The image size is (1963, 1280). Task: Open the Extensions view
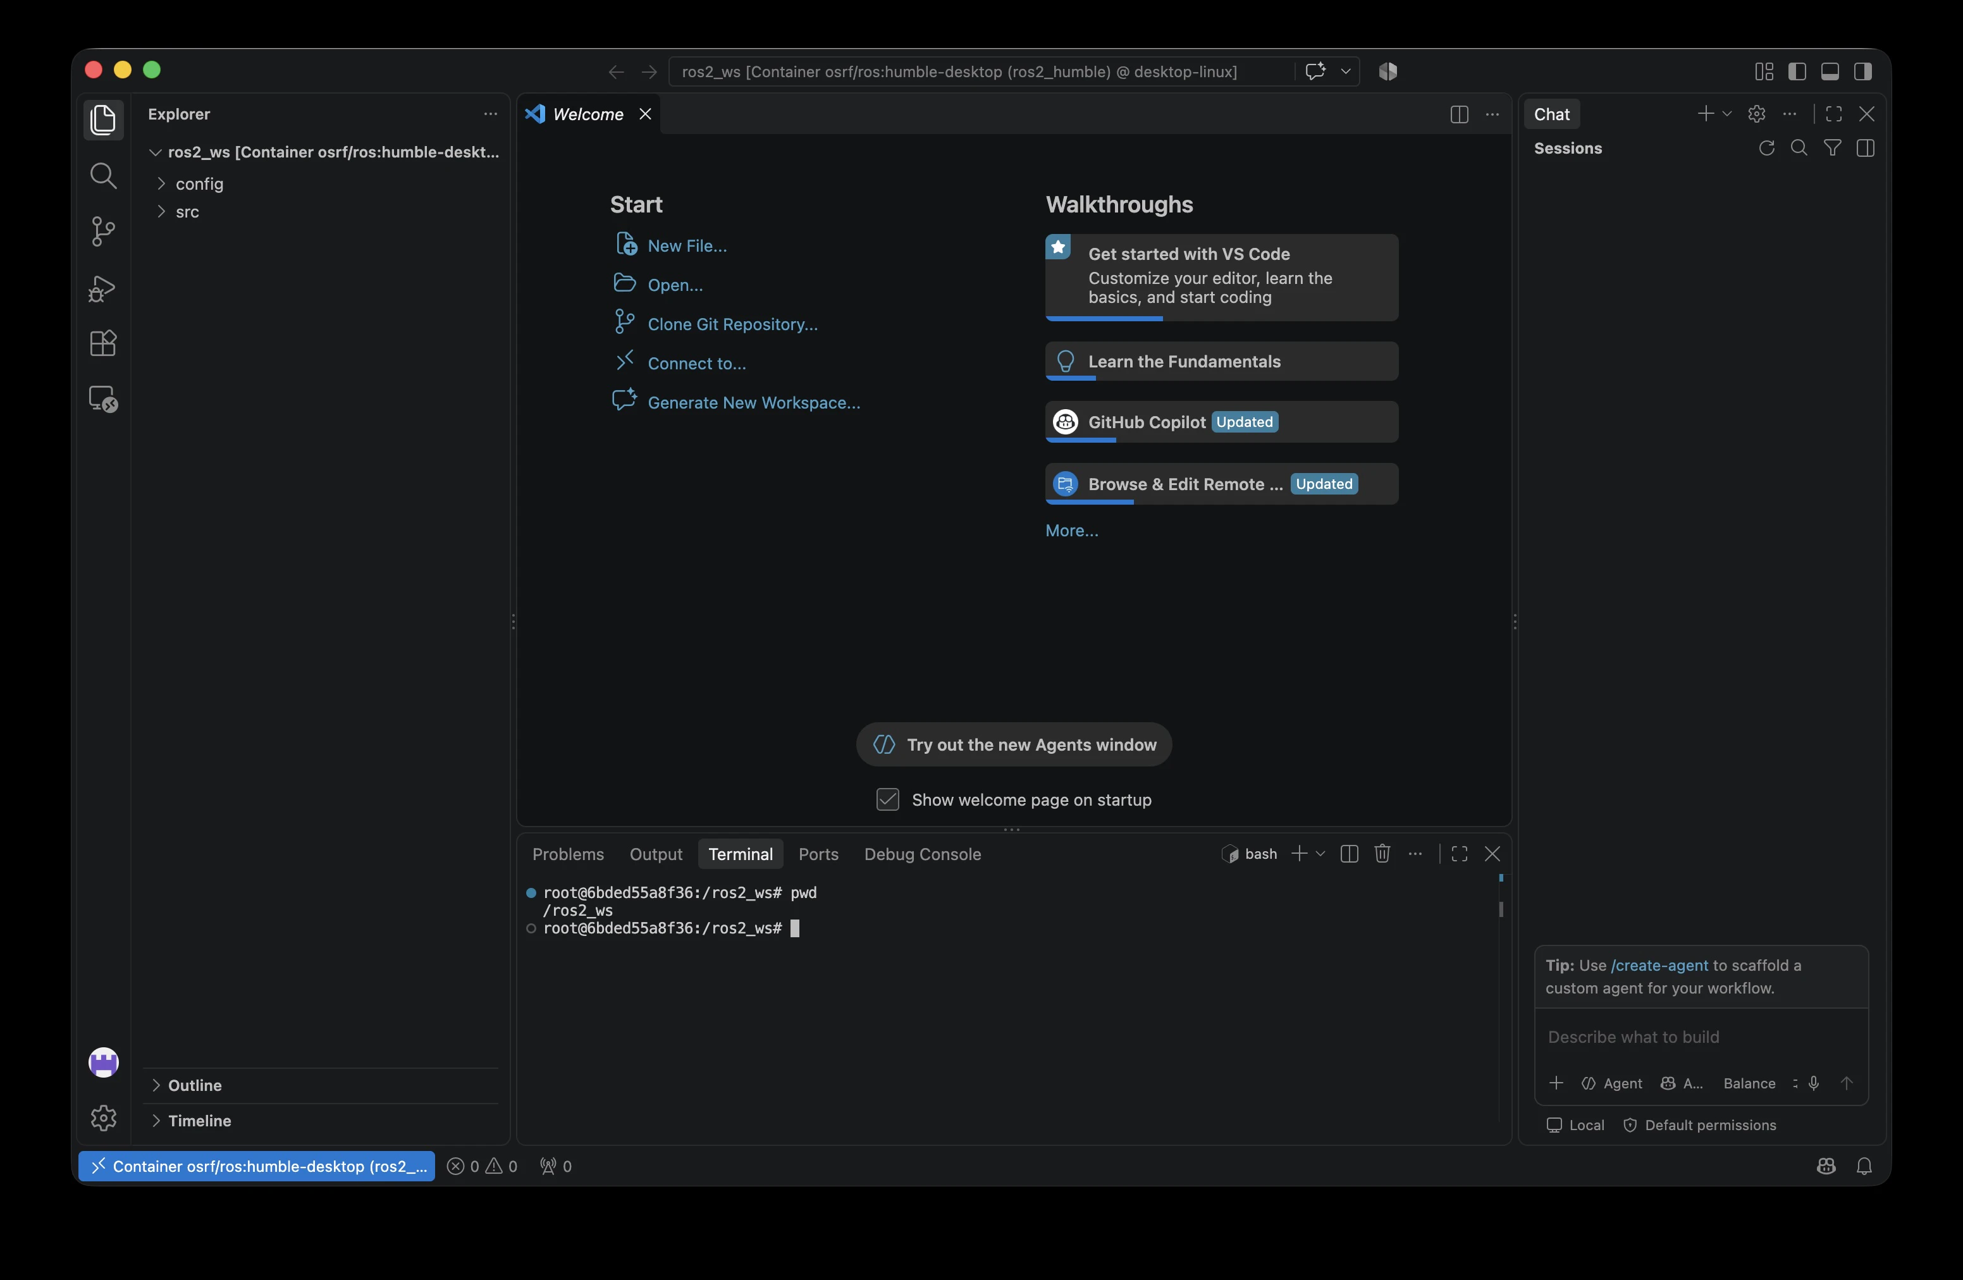103,343
